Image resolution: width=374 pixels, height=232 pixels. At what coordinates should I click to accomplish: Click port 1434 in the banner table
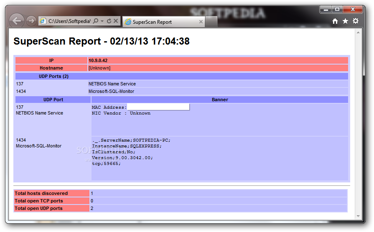pyautogui.click(x=21, y=140)
